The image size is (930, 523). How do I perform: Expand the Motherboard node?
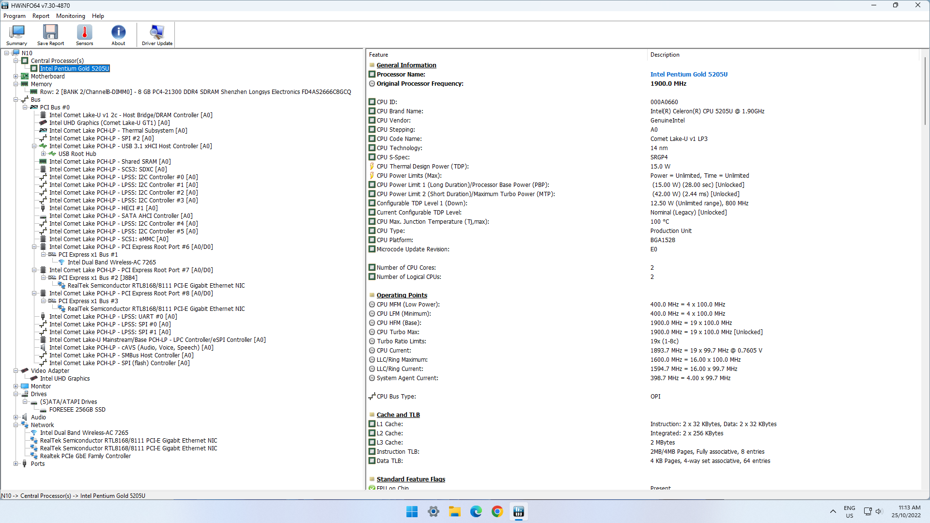click(x=16, y=77)
